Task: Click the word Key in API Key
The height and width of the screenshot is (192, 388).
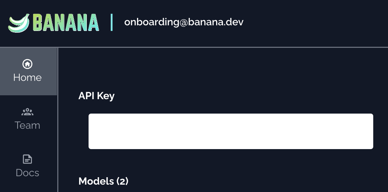Action: coord(106,96)
